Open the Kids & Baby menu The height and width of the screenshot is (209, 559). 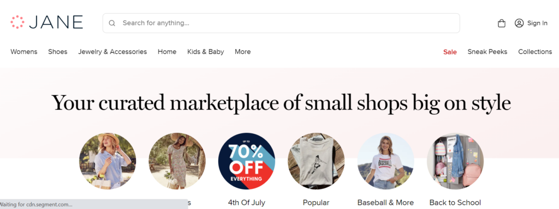206,52
